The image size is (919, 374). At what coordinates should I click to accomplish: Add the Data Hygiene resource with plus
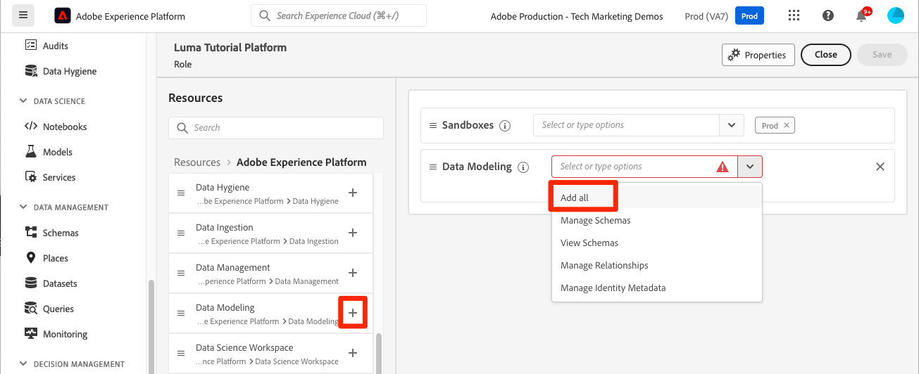tap(353, 193)
